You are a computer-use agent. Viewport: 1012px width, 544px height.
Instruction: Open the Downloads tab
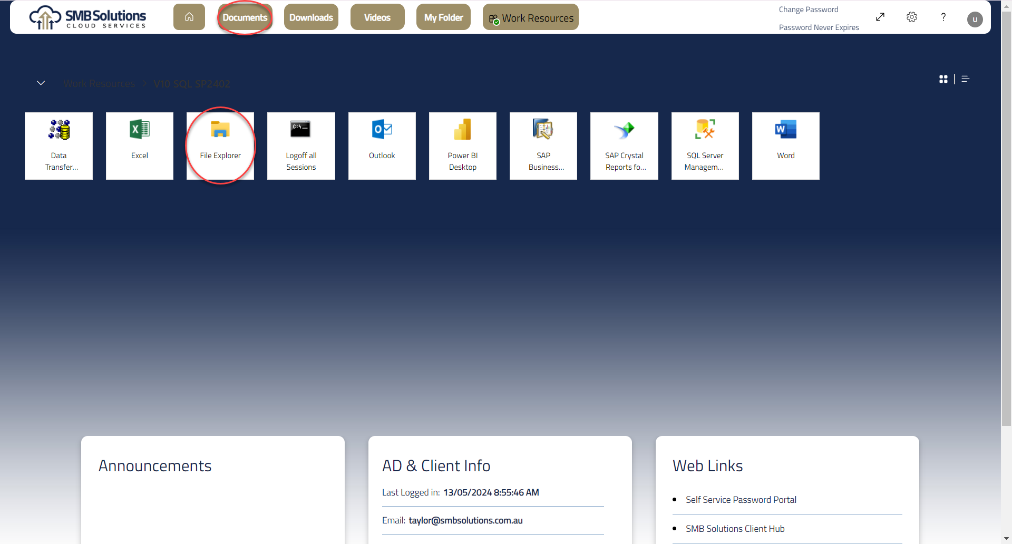tap(311, 17)
